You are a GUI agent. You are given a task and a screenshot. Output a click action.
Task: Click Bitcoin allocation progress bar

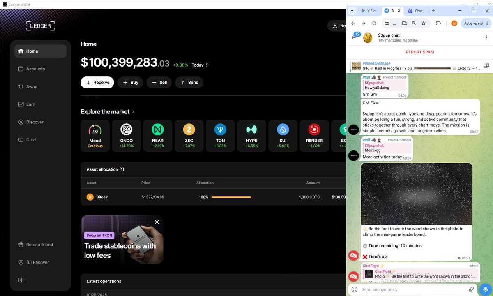(231, 197)
